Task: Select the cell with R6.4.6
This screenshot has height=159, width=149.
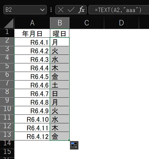Action: 32,85
